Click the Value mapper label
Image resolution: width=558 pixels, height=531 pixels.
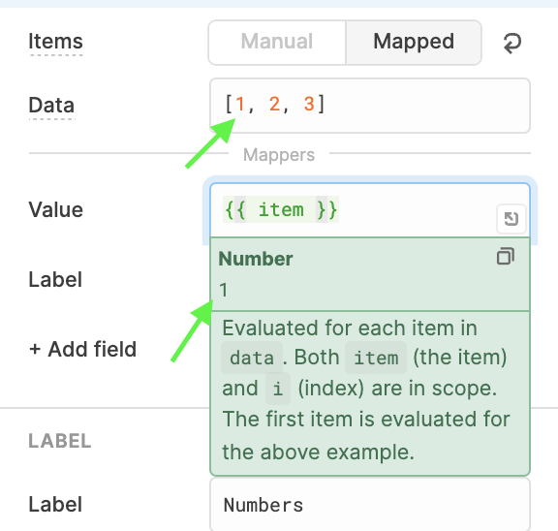click(55, 209)
